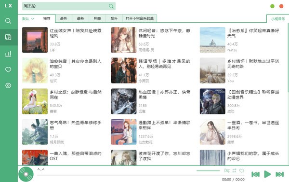
Task: Toggle the heart icon in the player bar
Action: (241, 170)
